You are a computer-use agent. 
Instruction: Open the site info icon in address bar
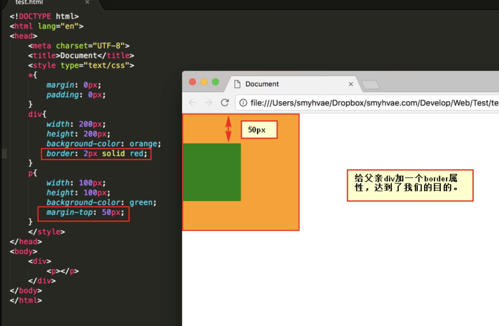(x=243, y=103)
